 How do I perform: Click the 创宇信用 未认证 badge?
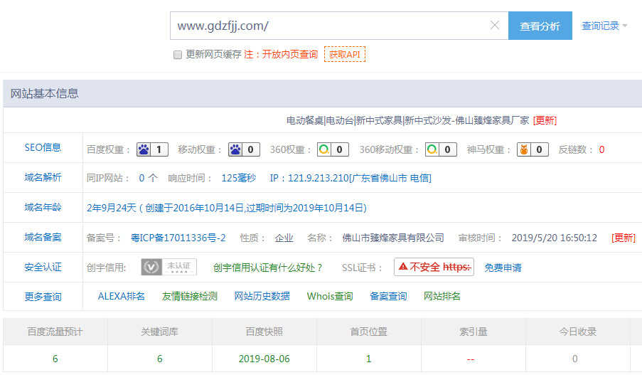[x=168, y=267]
